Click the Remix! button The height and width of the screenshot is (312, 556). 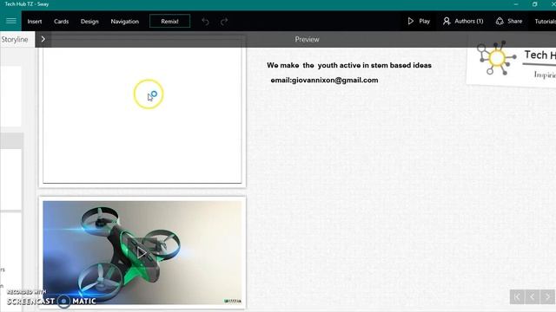click(170, 21)
